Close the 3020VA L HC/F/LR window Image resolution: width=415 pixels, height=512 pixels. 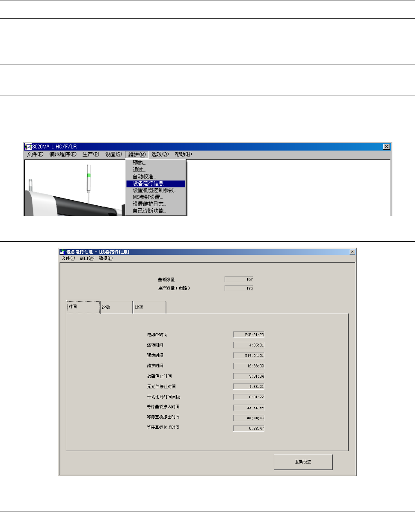(387, 147)
